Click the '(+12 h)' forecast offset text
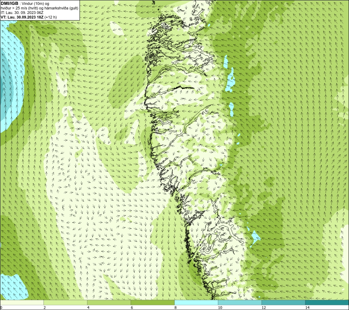349x310 pixels. click(x=51, y=17)
